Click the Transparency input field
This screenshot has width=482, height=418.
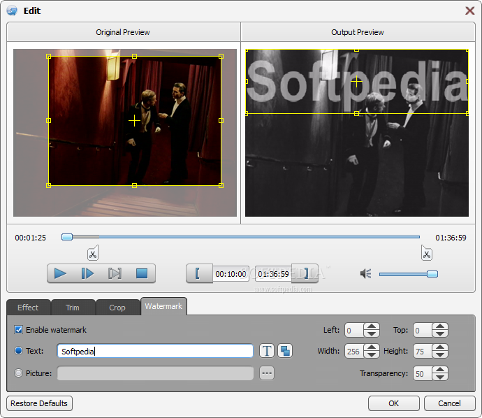click(423, 373)
